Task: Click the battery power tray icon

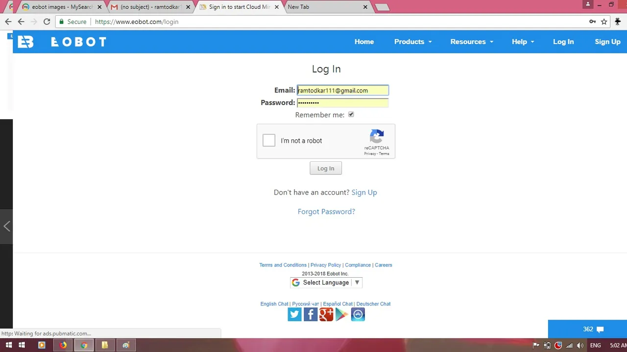Action: tap(547, 345)
